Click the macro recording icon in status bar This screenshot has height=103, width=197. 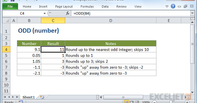pos(21,102)
